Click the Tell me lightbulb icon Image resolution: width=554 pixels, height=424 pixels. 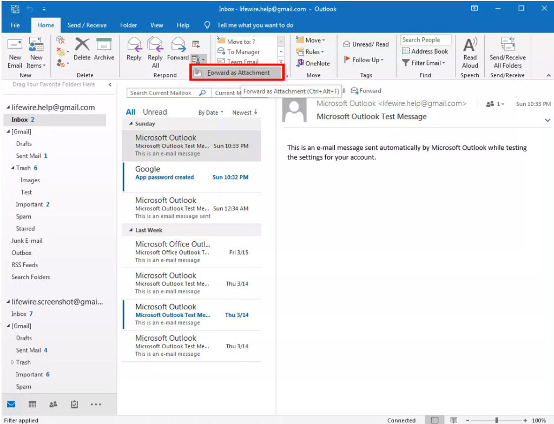207,25
